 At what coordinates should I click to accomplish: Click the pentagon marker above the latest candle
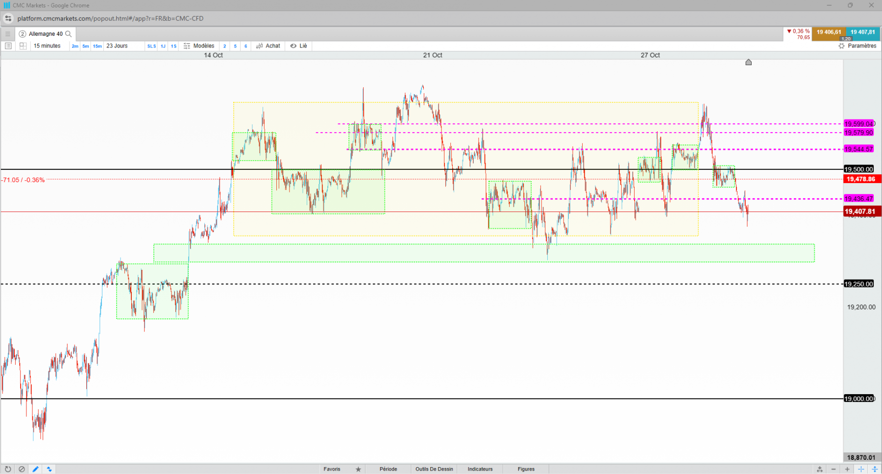748,62
